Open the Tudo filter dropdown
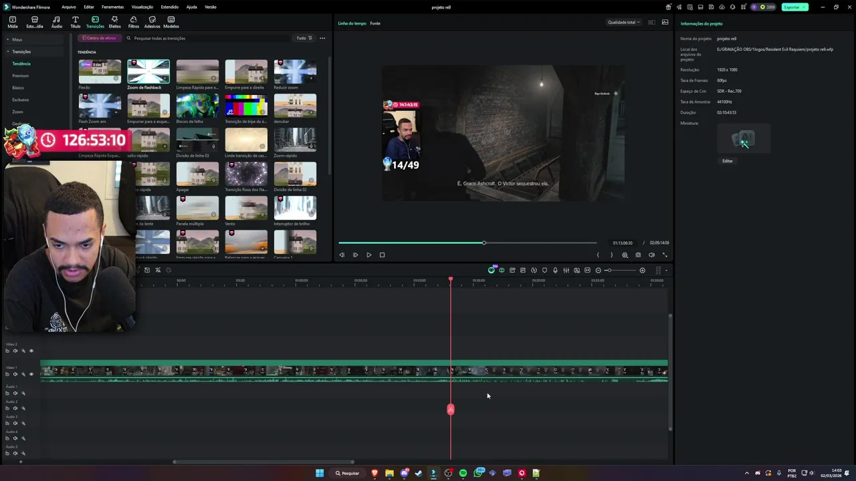This screenshot has height=481, width=856. click(304, 38)
